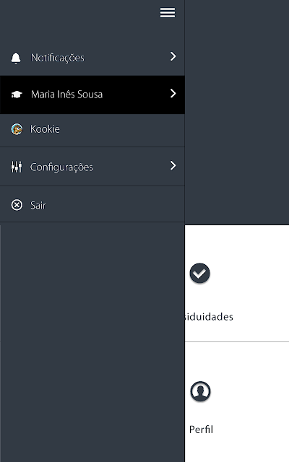Expand Configurações with its chevron arrow
This screenshot has width=289, height=462.
(x=173, y=165)
